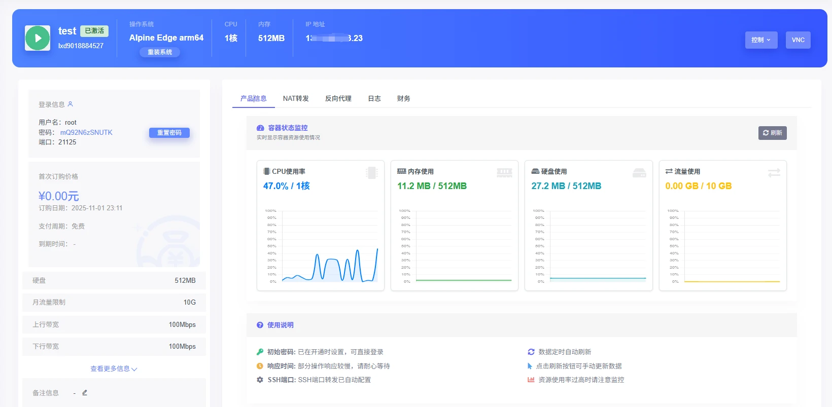Click the faded drive icon in 硬盘使用 card
The width and height of the screenshot is (832, 407).
coord(639,173)
